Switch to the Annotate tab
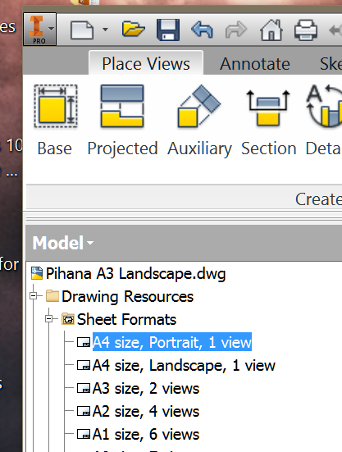Screen dimensions: 342x452 coord(255,63)
